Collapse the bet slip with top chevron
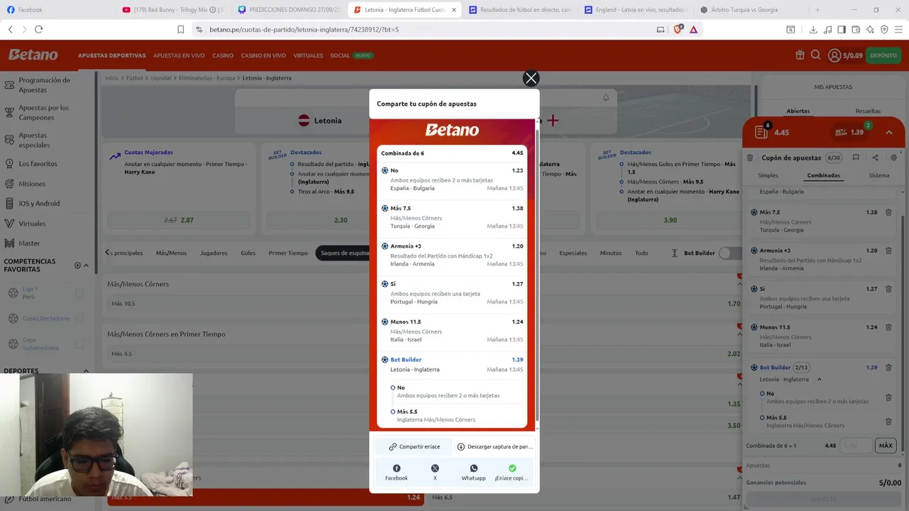 pyautogui.click(x=889, y=132)
